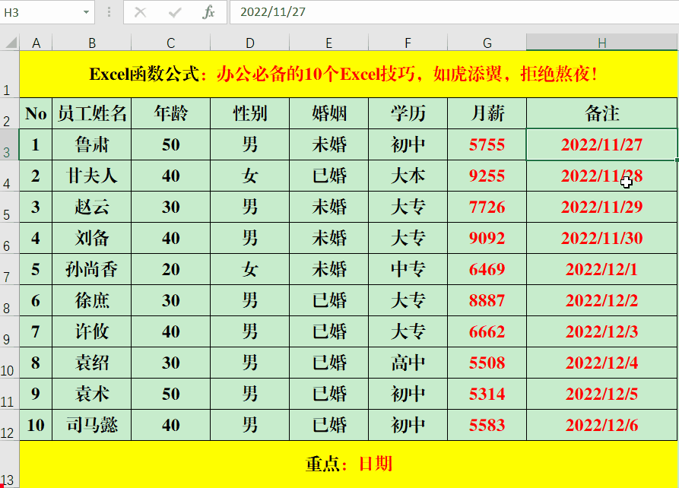Select the 备注 header cell
This screenshot has width=679, height=488.
(x=601, y=113)
